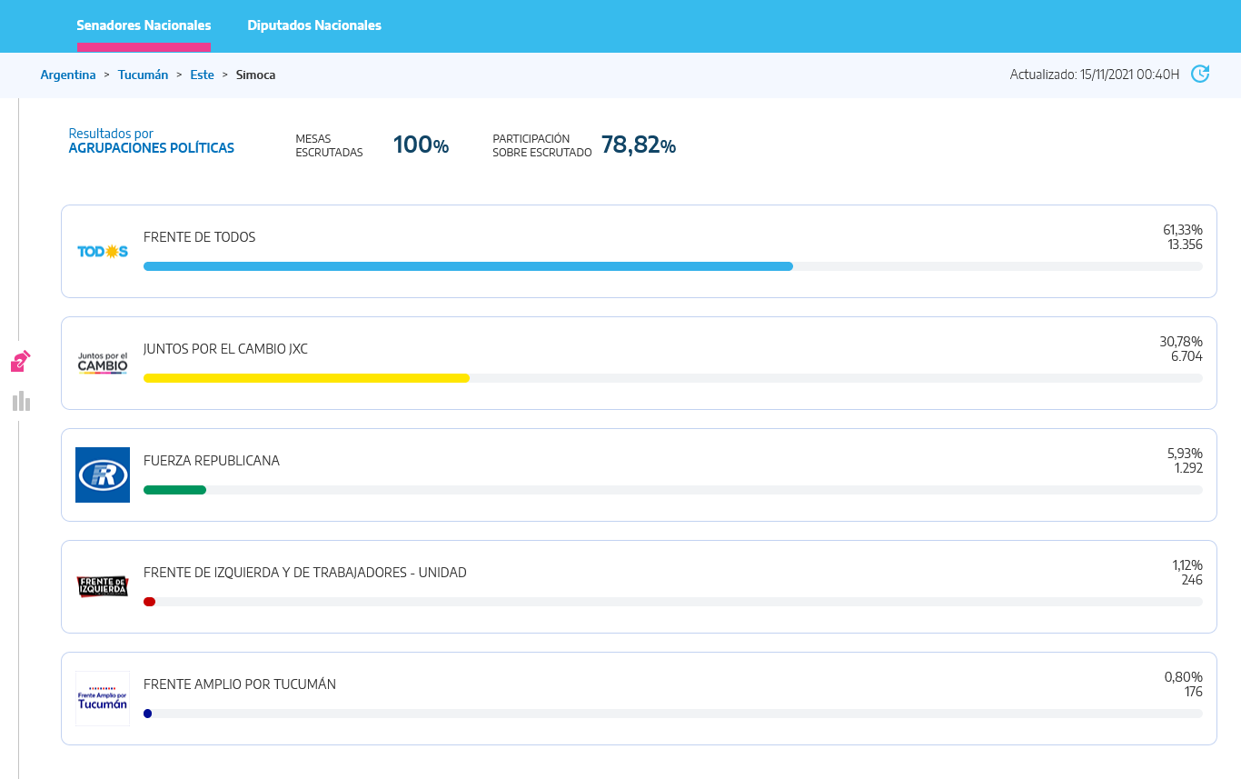Image resolution: width=1241 pixels, height=779 pixels.
Task: Select the pink ballot vote sidebar icon
Action: [21, 362]
